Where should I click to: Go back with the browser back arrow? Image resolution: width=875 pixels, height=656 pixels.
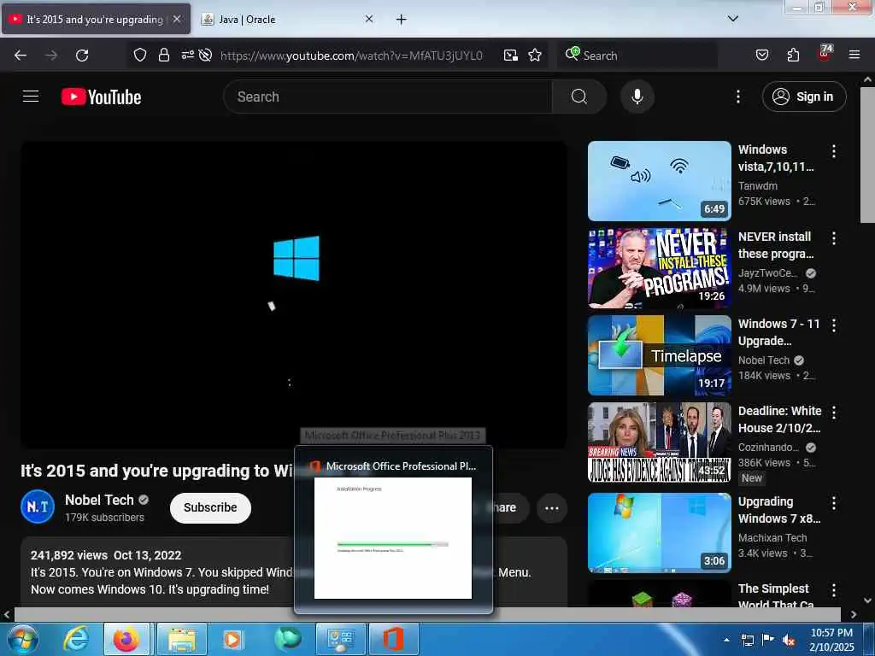[x=21, y=56]
